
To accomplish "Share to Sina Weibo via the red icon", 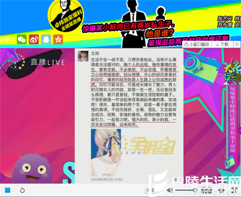I will 34,39.
